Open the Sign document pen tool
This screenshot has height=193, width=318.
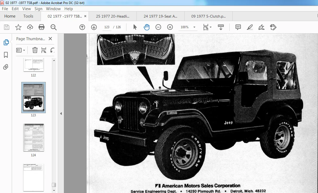[x=261, y=27]
